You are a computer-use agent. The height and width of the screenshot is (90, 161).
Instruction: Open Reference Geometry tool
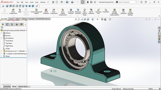[x=78, y=11]
